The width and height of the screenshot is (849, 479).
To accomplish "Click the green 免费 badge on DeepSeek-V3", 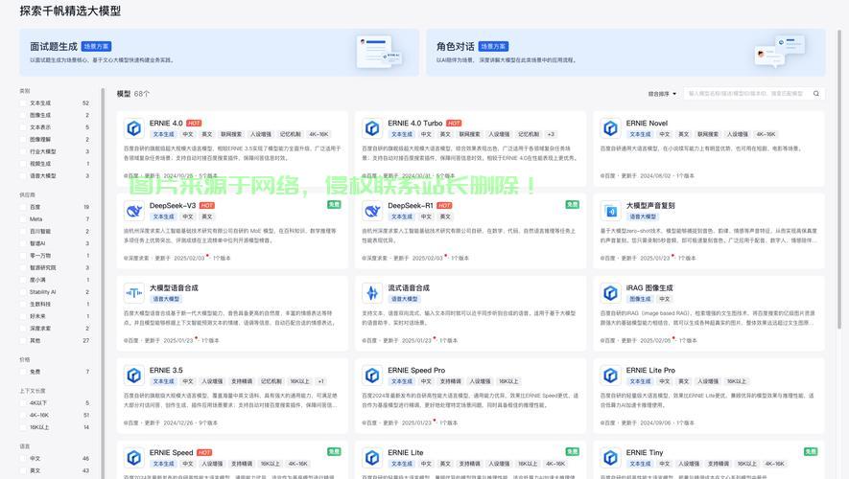I will tap(334, 204).
